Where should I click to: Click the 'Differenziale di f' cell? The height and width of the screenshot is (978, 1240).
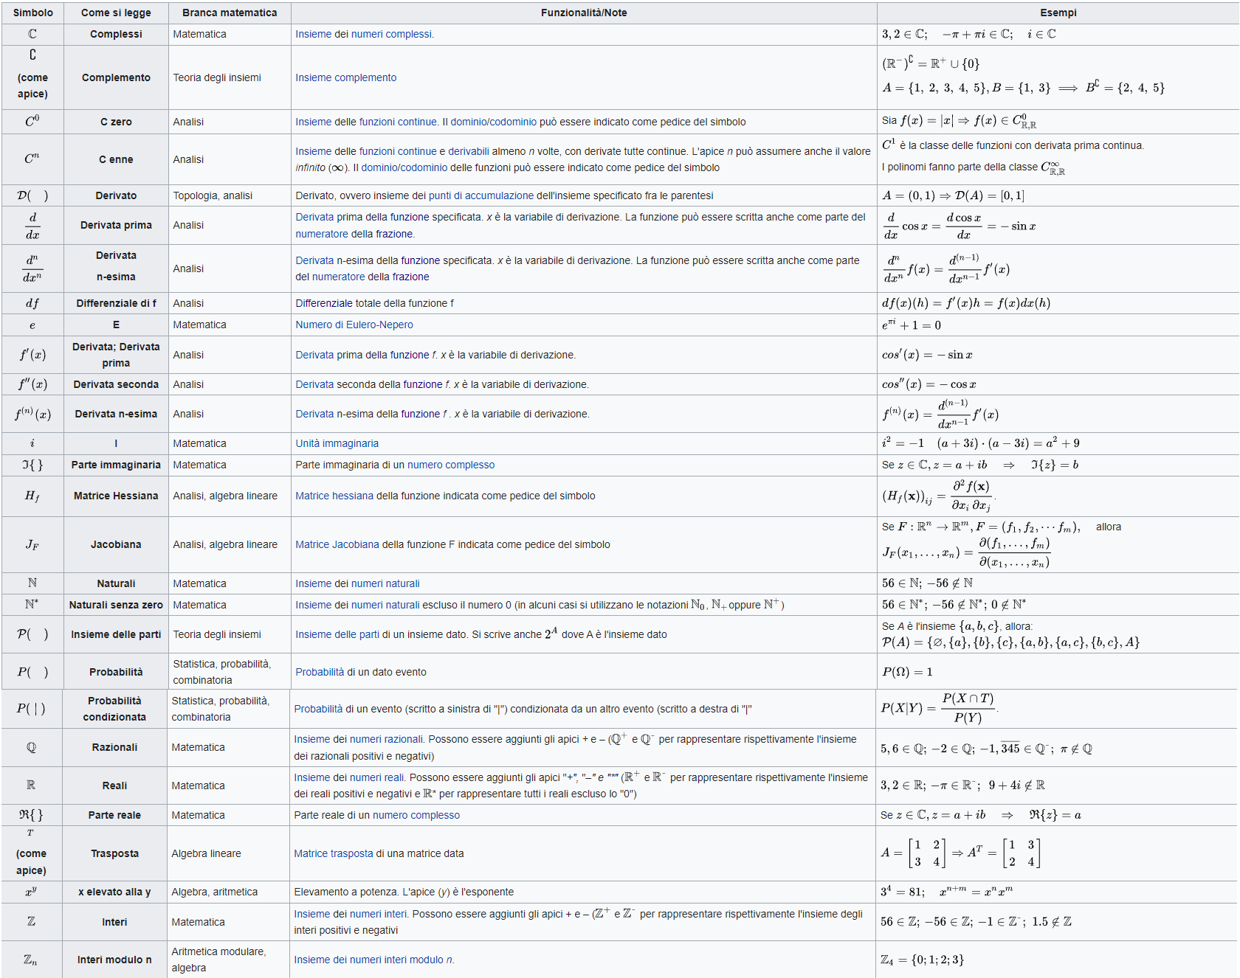tap(116, 303)
